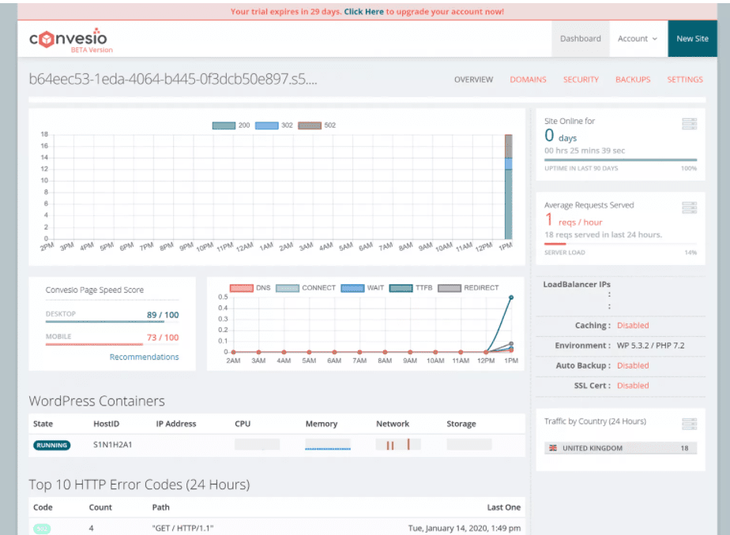The width and height of the screenshot is (730, 535).
Task: Click the SSL Cert Disabled status link
Action: pyautogui.click(x=633, y=385)
